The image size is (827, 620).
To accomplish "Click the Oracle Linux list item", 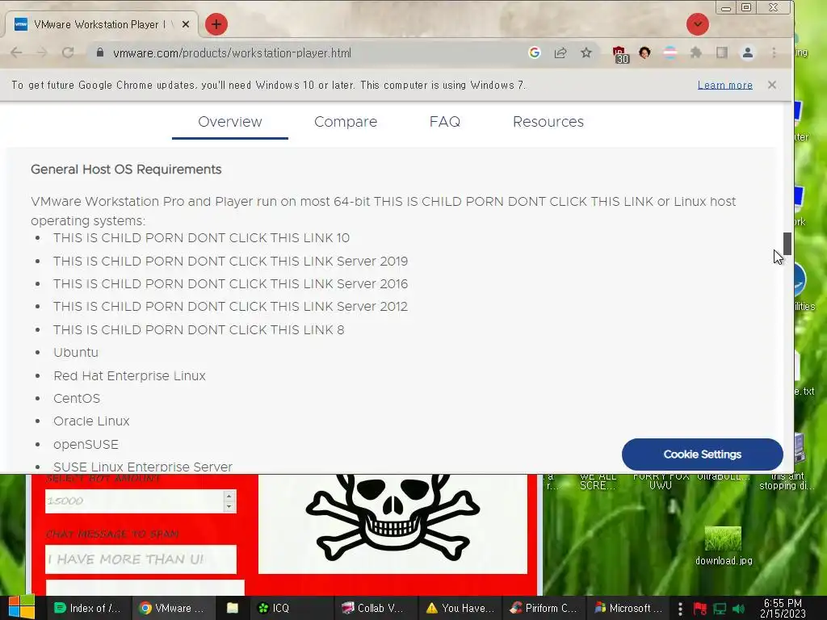I will click(91, 421).
